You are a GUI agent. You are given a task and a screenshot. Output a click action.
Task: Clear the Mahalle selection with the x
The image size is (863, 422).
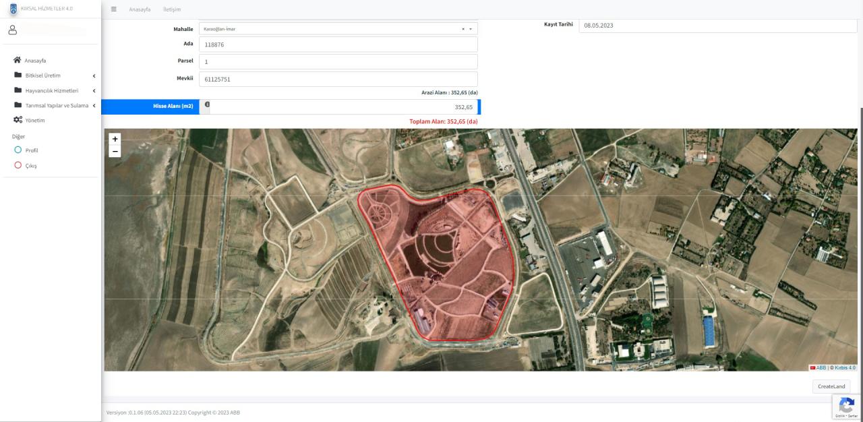[463, 29]
